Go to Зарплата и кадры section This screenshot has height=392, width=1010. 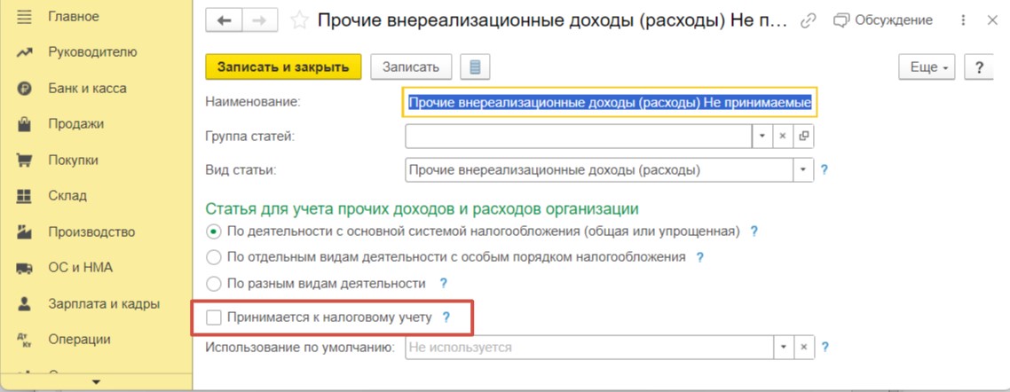click(x=104, y=303)
